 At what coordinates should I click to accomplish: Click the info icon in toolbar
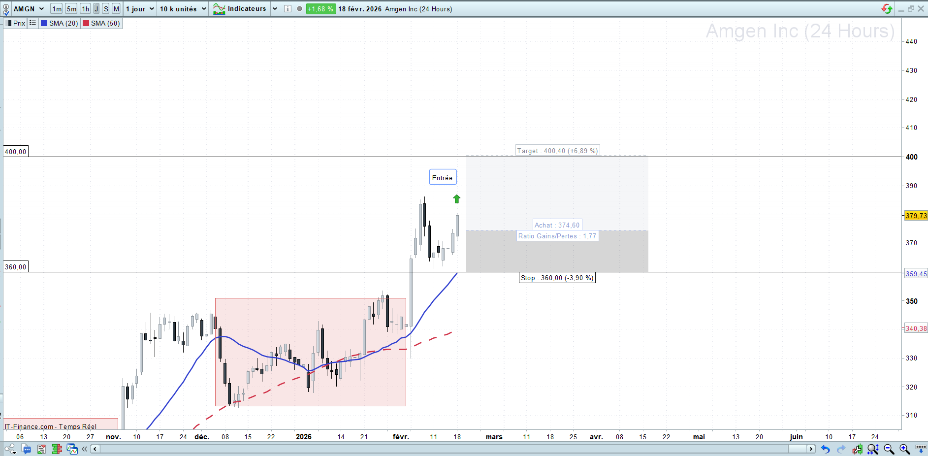point(288,9)
